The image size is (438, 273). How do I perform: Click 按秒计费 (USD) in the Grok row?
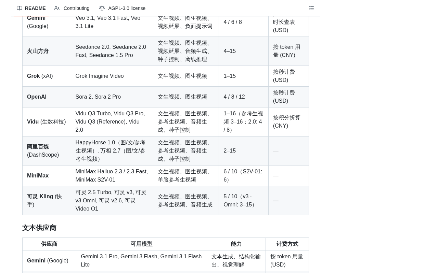pos(288,76)
